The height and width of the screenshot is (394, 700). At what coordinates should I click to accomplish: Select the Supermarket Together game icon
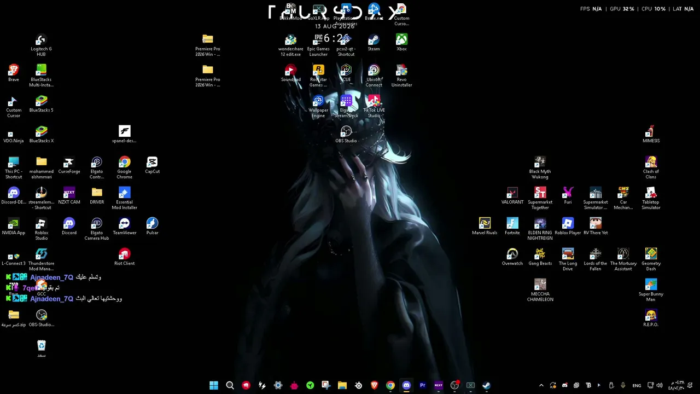point(540,199)
